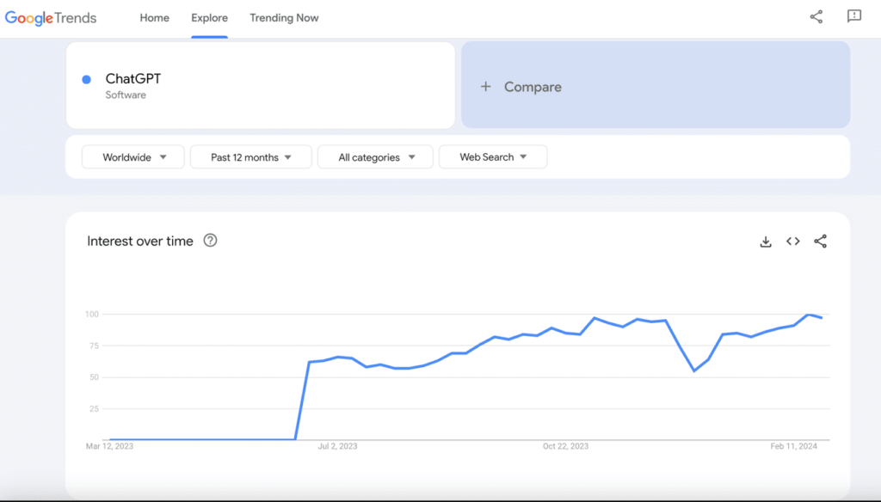Click the Compare button
The image size is (881, 502).
click(x=656, y=85)
